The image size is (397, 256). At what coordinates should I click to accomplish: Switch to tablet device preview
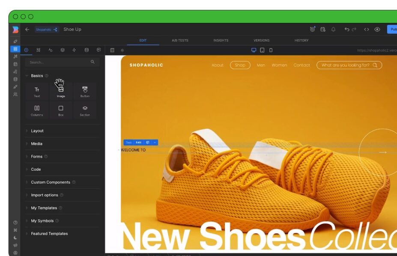coord(262,50)
